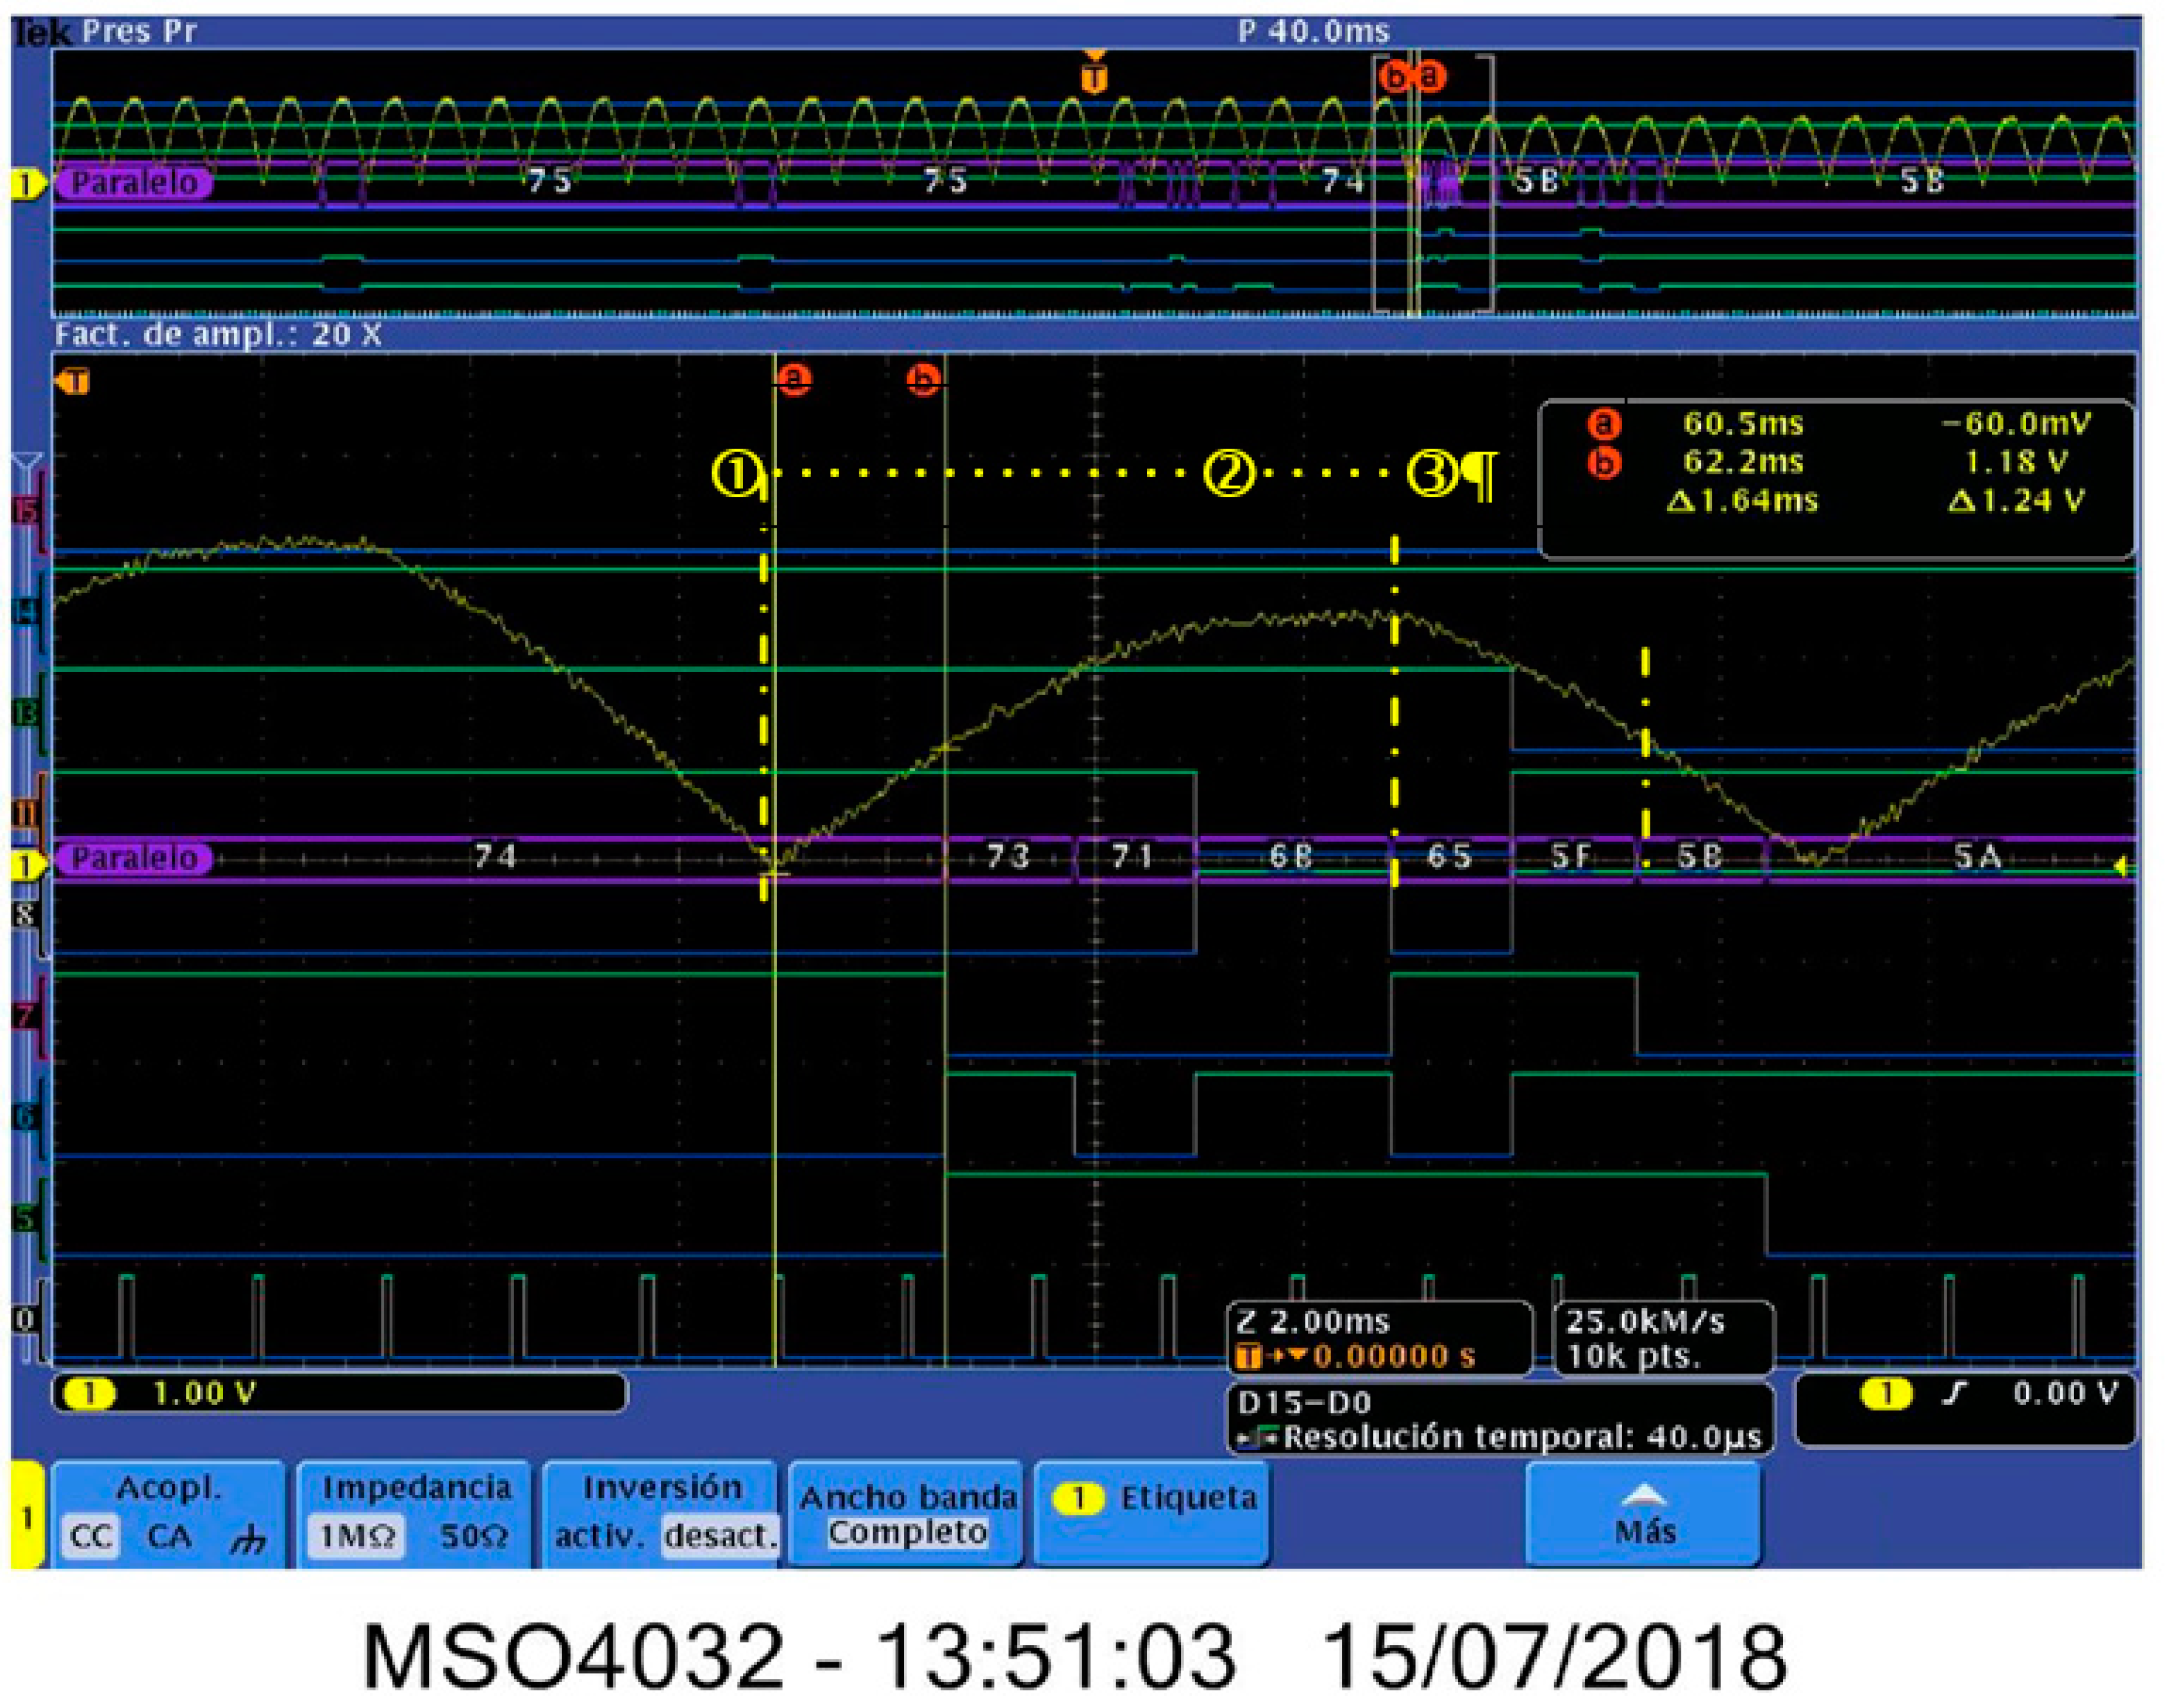Select ground coupling icon in Acopl. menu
Viewport: 2171px width, 1708px height.
pos(248,1540)
